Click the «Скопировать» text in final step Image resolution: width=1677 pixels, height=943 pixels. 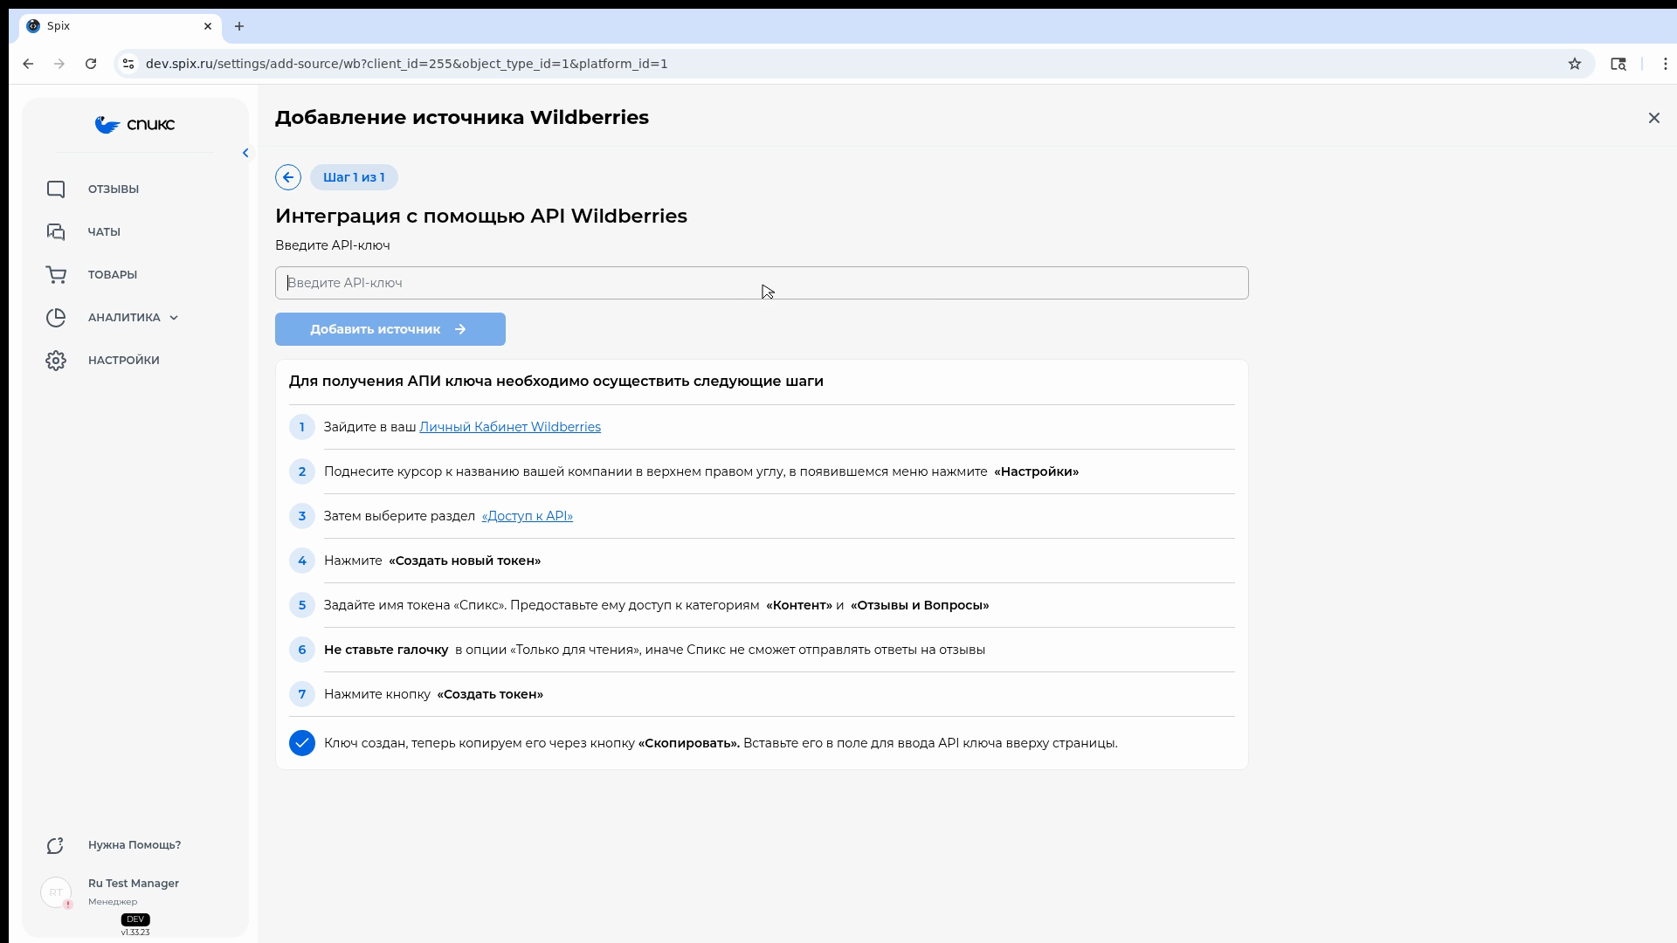point(689,743)
